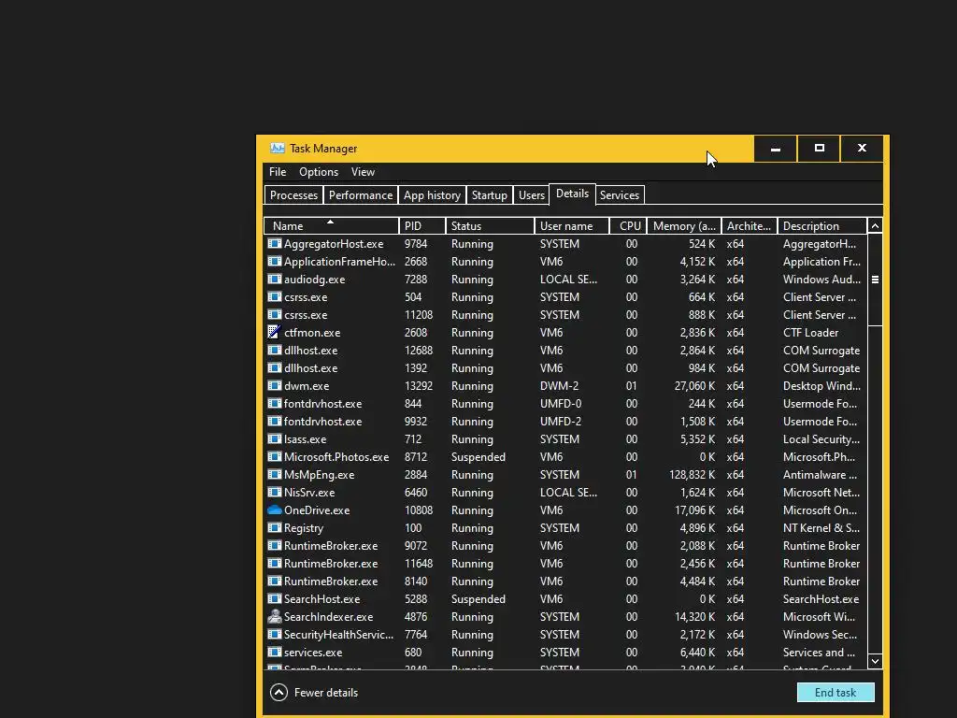Select dllhost.exe with PID 1392
This screenshot has width=957, height=718.
pos(565,367)
